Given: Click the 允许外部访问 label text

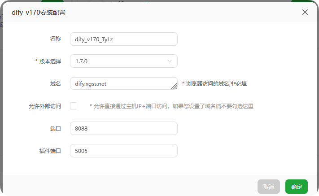Looking at the screenshot, I should tap(45, 106).
